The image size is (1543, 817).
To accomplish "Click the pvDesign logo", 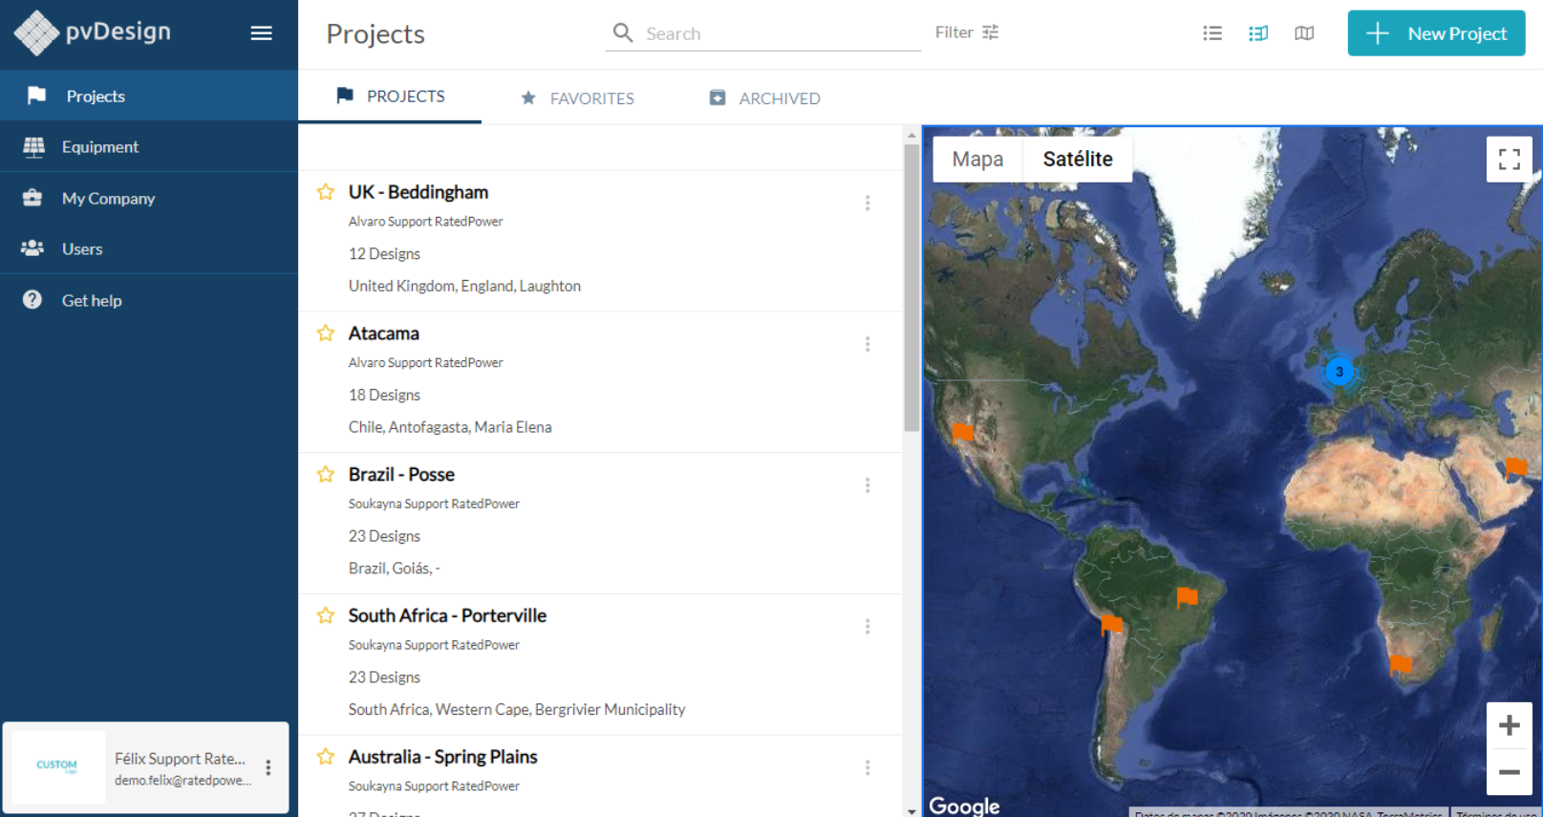I will [93, 32].
